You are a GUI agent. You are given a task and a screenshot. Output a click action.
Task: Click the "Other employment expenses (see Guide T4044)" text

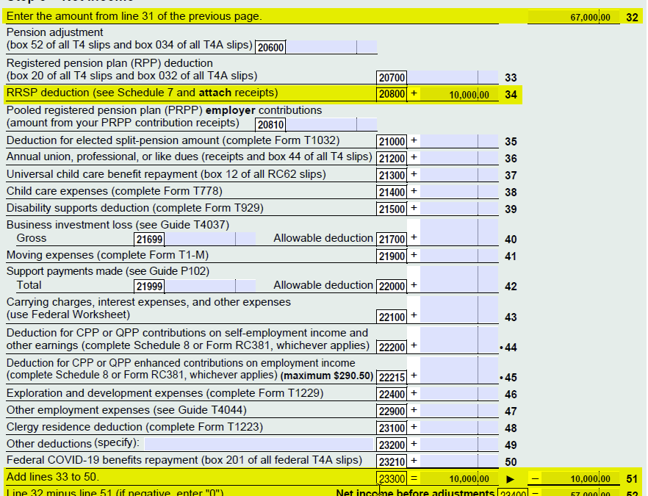tap(126, 409)
